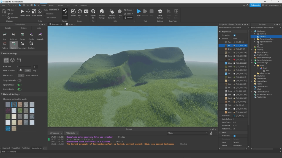The image size is (282, 158).
Task: Switch to the Region terrain tab
Action: [23, 28]
